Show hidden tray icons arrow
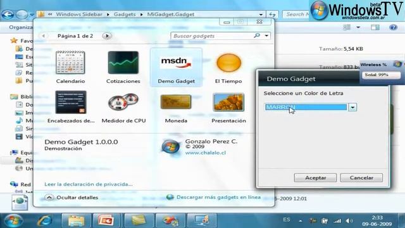Image resolution: width=405 pixels, height=228 pixels. click(x=300, y=221)
